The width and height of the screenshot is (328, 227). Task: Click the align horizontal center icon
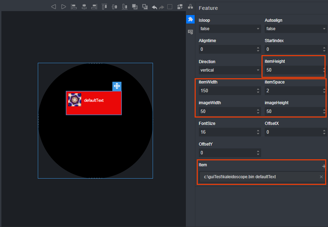click(x=84, y=7)
